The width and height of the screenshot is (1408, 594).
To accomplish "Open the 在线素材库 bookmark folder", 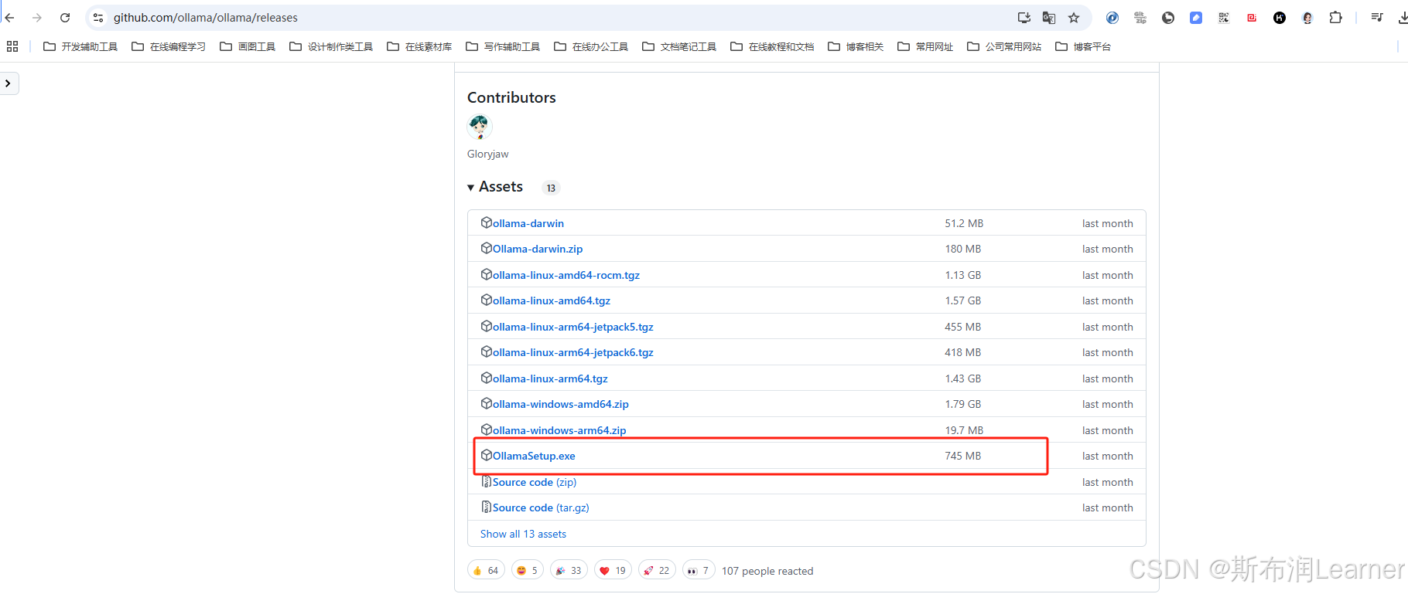I will tap(419, 46).
